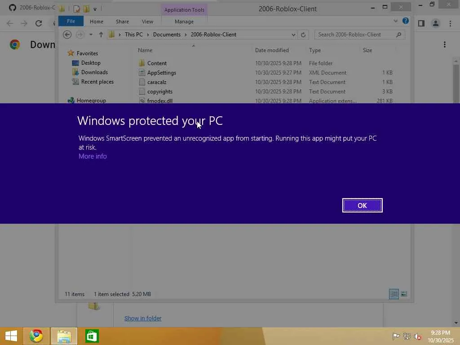Click the New folder quick access icon
460x345 pixels.
(86, 9)
